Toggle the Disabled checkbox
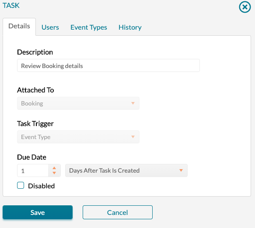The image size is (255, 228). coord(21,185)
